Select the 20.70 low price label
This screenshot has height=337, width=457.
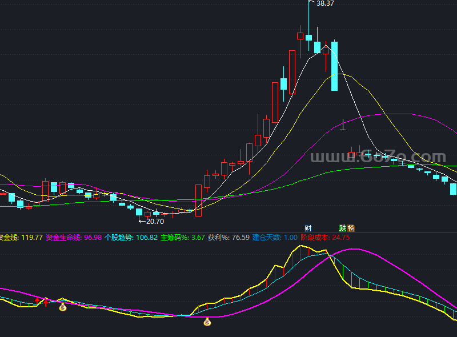(x=155, y=221)
